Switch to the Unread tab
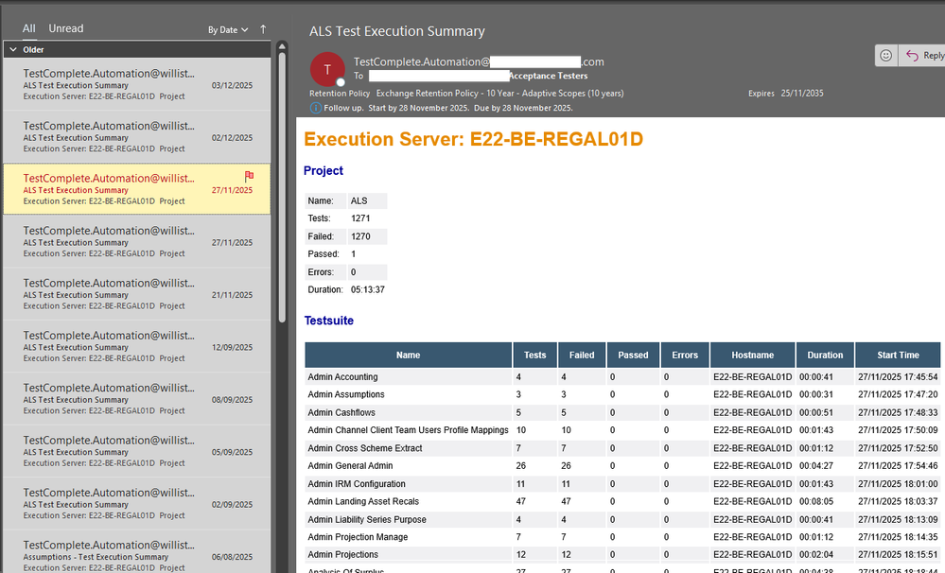 (x=66, y=29)
